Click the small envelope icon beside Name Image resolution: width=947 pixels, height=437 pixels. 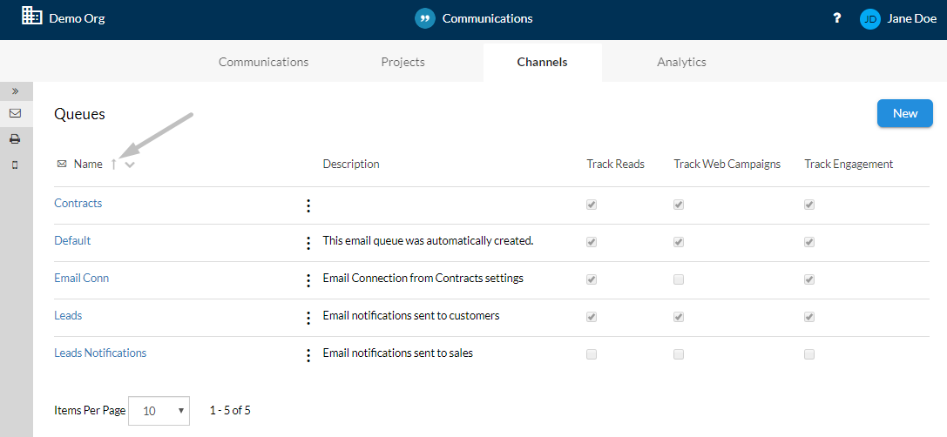pyautogui.click(x=62, y=164)
